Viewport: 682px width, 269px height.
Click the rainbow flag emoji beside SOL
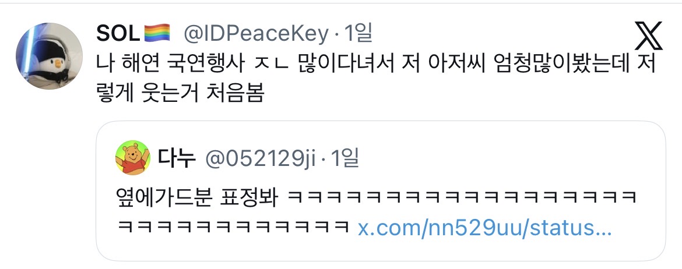[157, 33]
